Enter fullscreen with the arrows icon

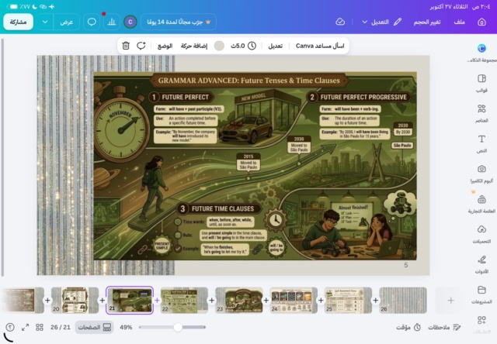coord(25,327)
